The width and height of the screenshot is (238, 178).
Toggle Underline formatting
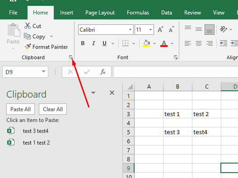(x=104, y=43)
